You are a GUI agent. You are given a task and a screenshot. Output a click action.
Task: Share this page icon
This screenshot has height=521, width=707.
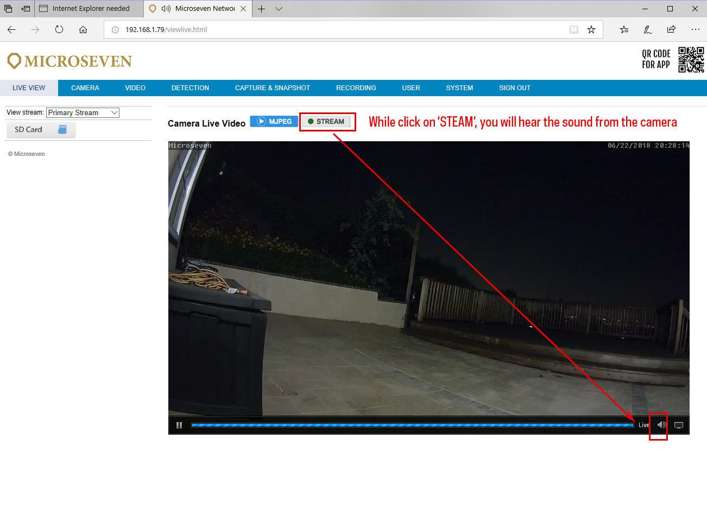point(672,29)
